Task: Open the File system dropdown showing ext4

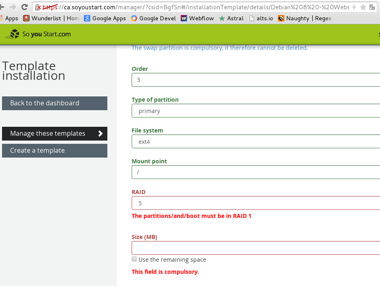Action: coord(256,141)
